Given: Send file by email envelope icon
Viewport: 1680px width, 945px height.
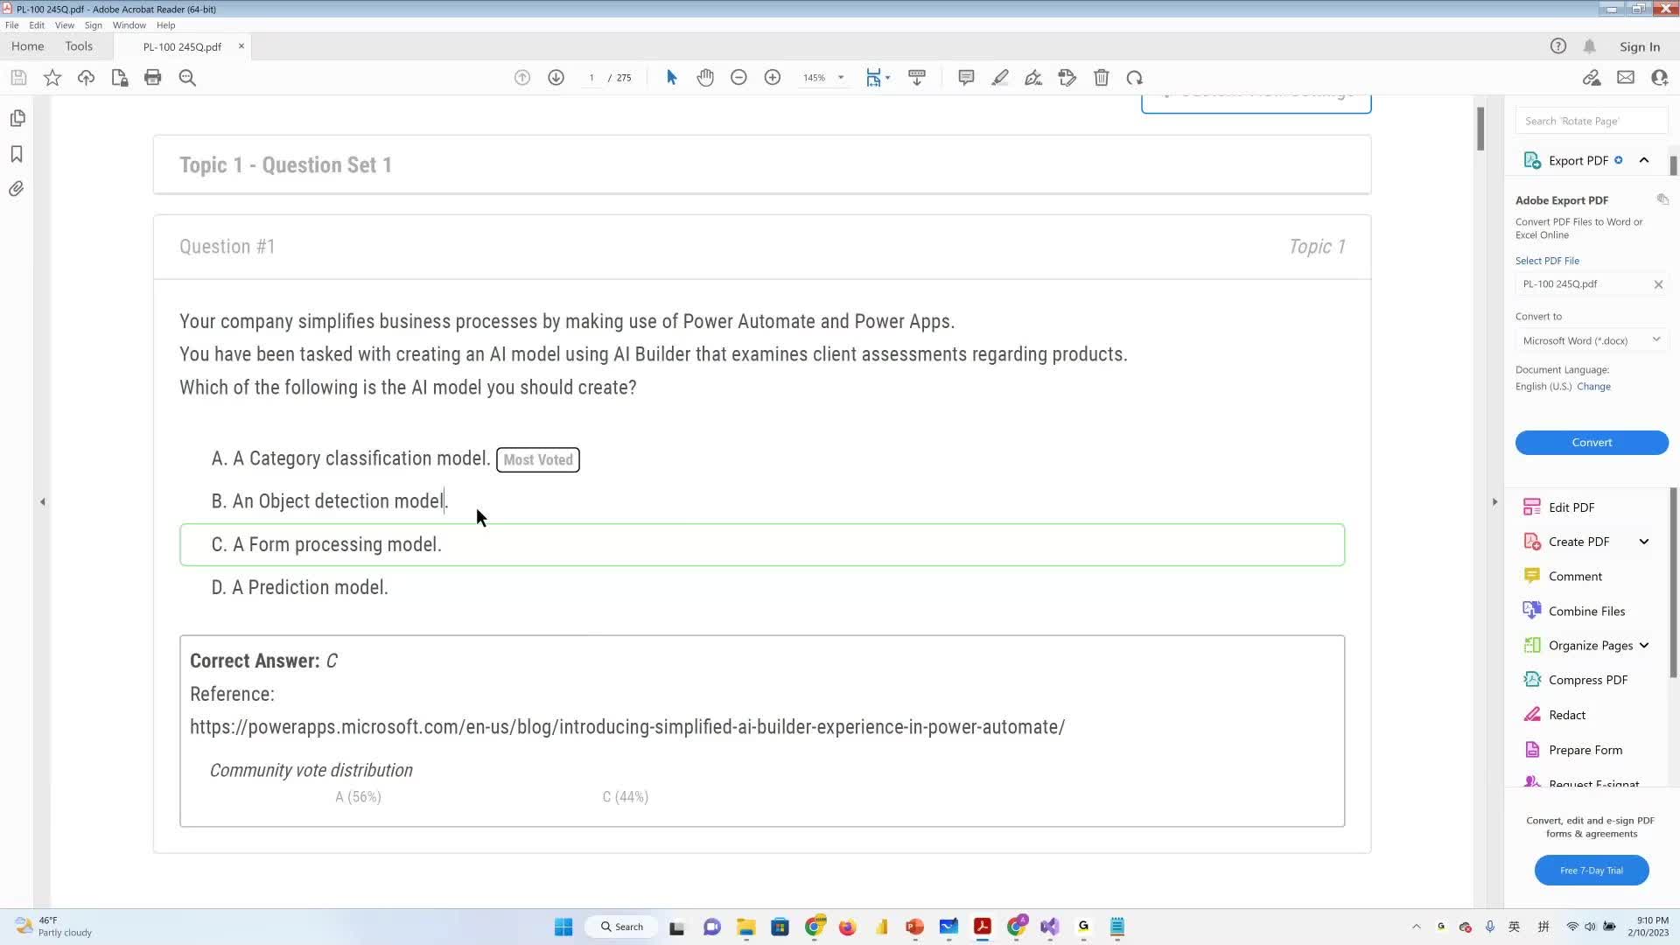Looking at the screenshot, I should click(1626, 78).
